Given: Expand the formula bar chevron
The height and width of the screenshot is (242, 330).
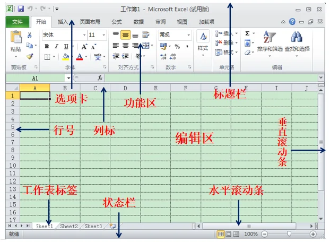Looking at the screenshot, I should click(x=321, y=77).
